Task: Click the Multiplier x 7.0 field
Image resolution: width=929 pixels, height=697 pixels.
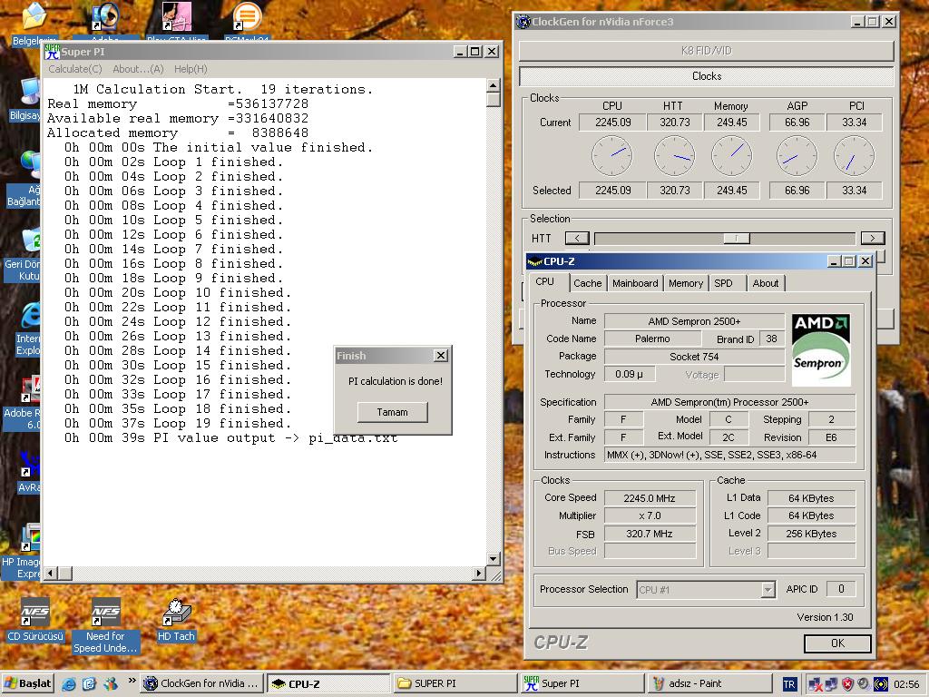Action: click(650, 515)
